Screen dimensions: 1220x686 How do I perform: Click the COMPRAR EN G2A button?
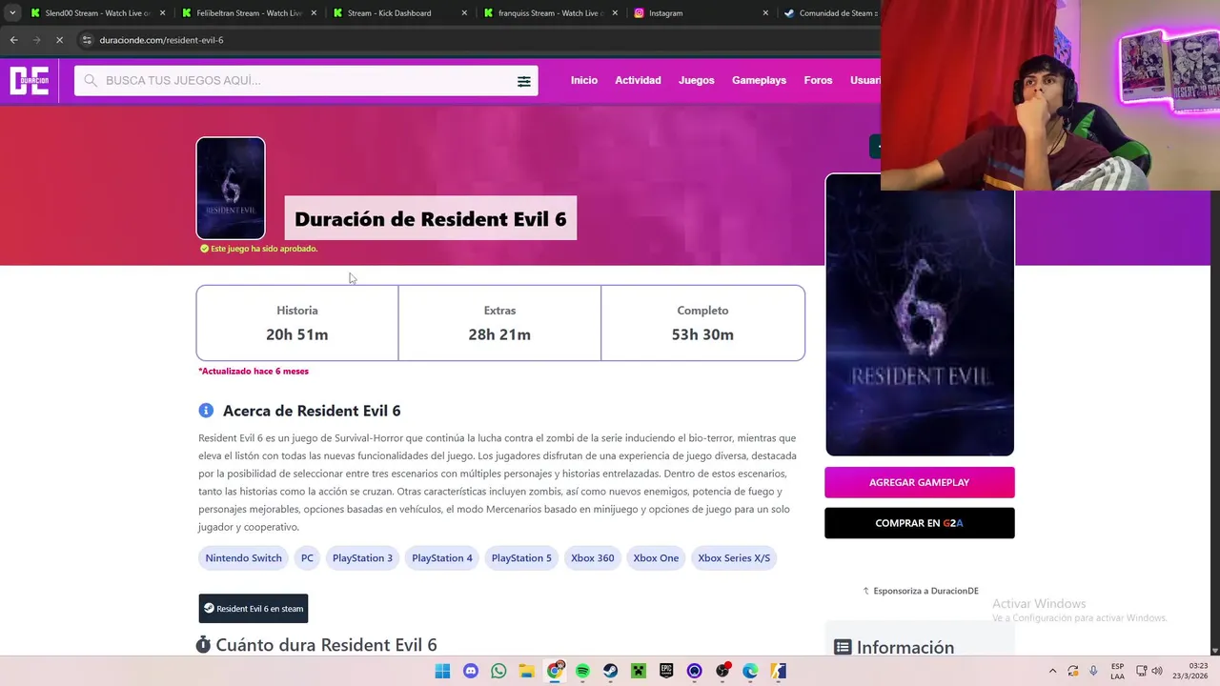(x=919, y=523)
